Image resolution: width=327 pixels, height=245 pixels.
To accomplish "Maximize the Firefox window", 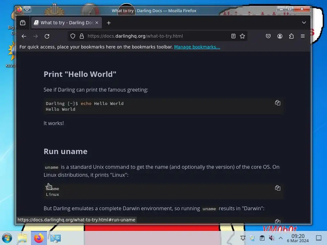I will tap(289, 9).
